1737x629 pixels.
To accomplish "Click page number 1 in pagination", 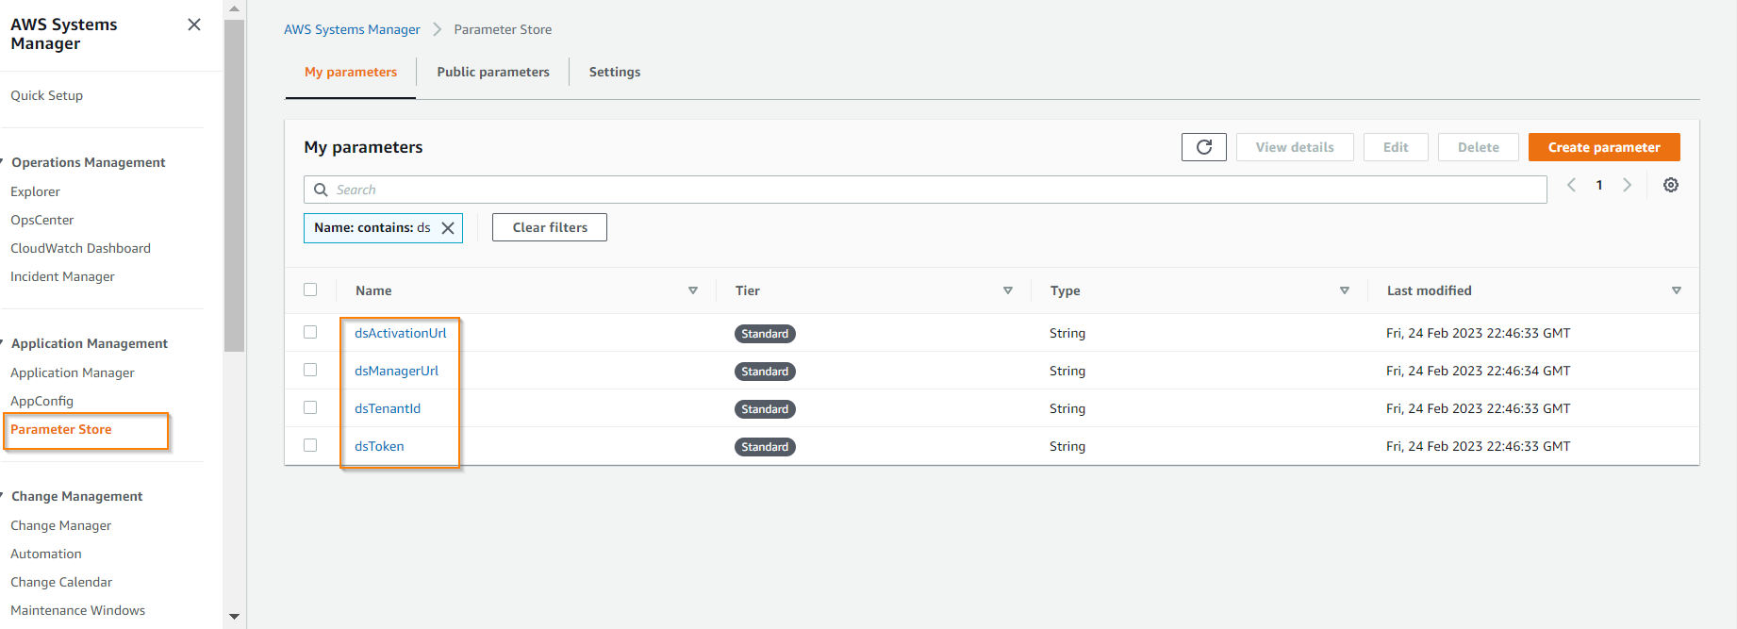I will click(x=1599, y=185).
